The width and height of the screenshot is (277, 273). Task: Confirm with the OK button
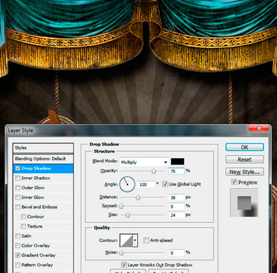pos(244,147)
